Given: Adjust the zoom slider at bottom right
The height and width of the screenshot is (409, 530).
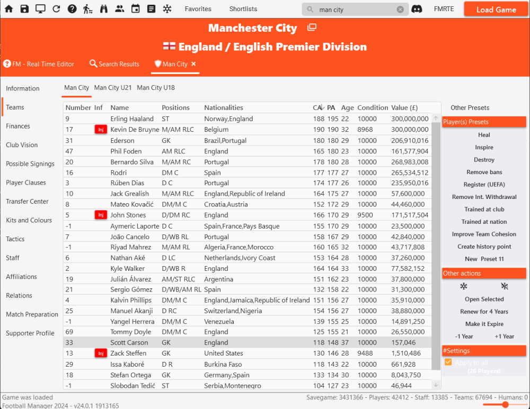Looking at the screenshot, I should 505,405.
